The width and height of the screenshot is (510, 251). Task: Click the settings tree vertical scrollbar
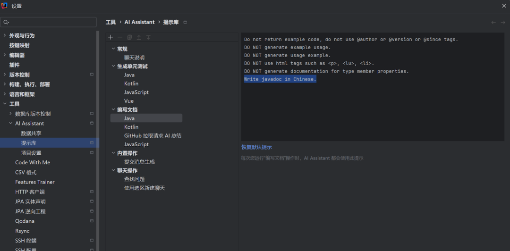pyautogui.click(x=98, y=140)
